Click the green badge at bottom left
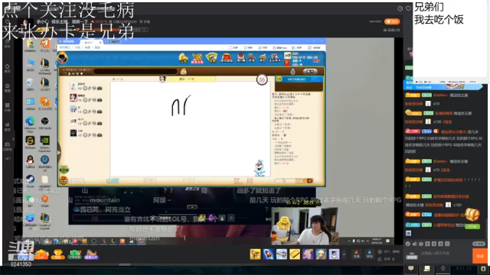The height and width of the screenshot is (275, 490). click(x=74, y=254)
